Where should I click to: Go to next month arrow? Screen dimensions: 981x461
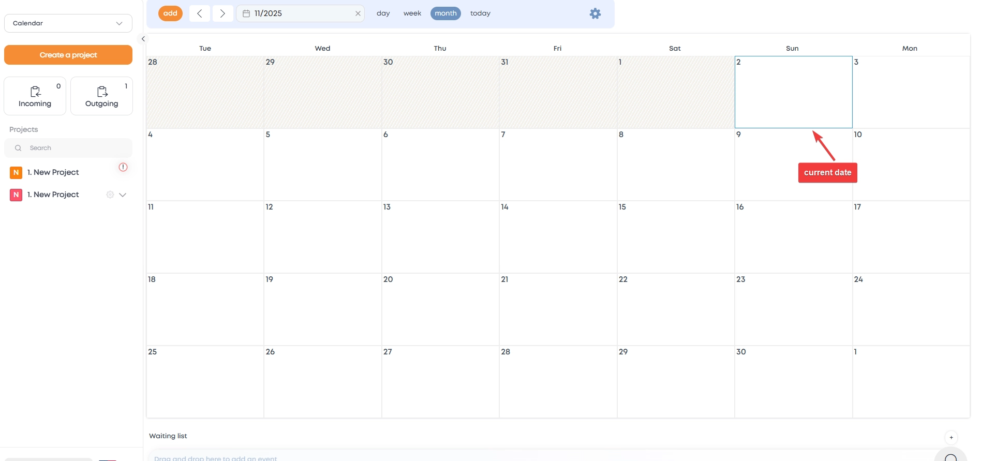tap(222, 13)
